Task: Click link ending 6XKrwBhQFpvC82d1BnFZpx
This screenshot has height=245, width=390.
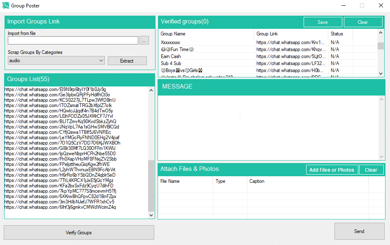Action: point(60,196)
